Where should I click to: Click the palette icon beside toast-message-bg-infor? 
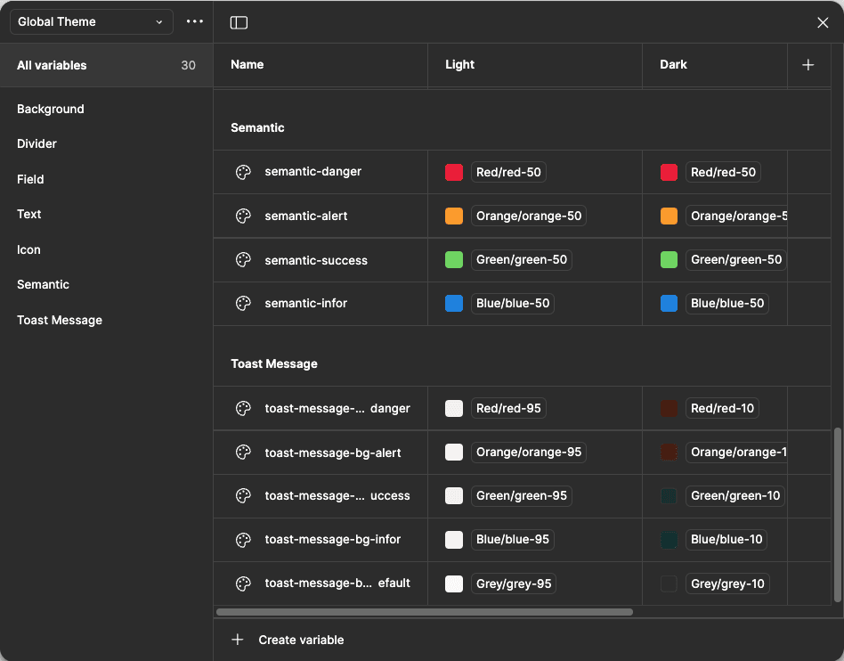[243, 539]
